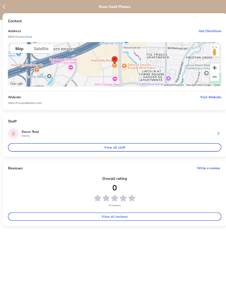The image size is (226, 301).
Task: Open the Google logo on the map
Action: point(17,84)
